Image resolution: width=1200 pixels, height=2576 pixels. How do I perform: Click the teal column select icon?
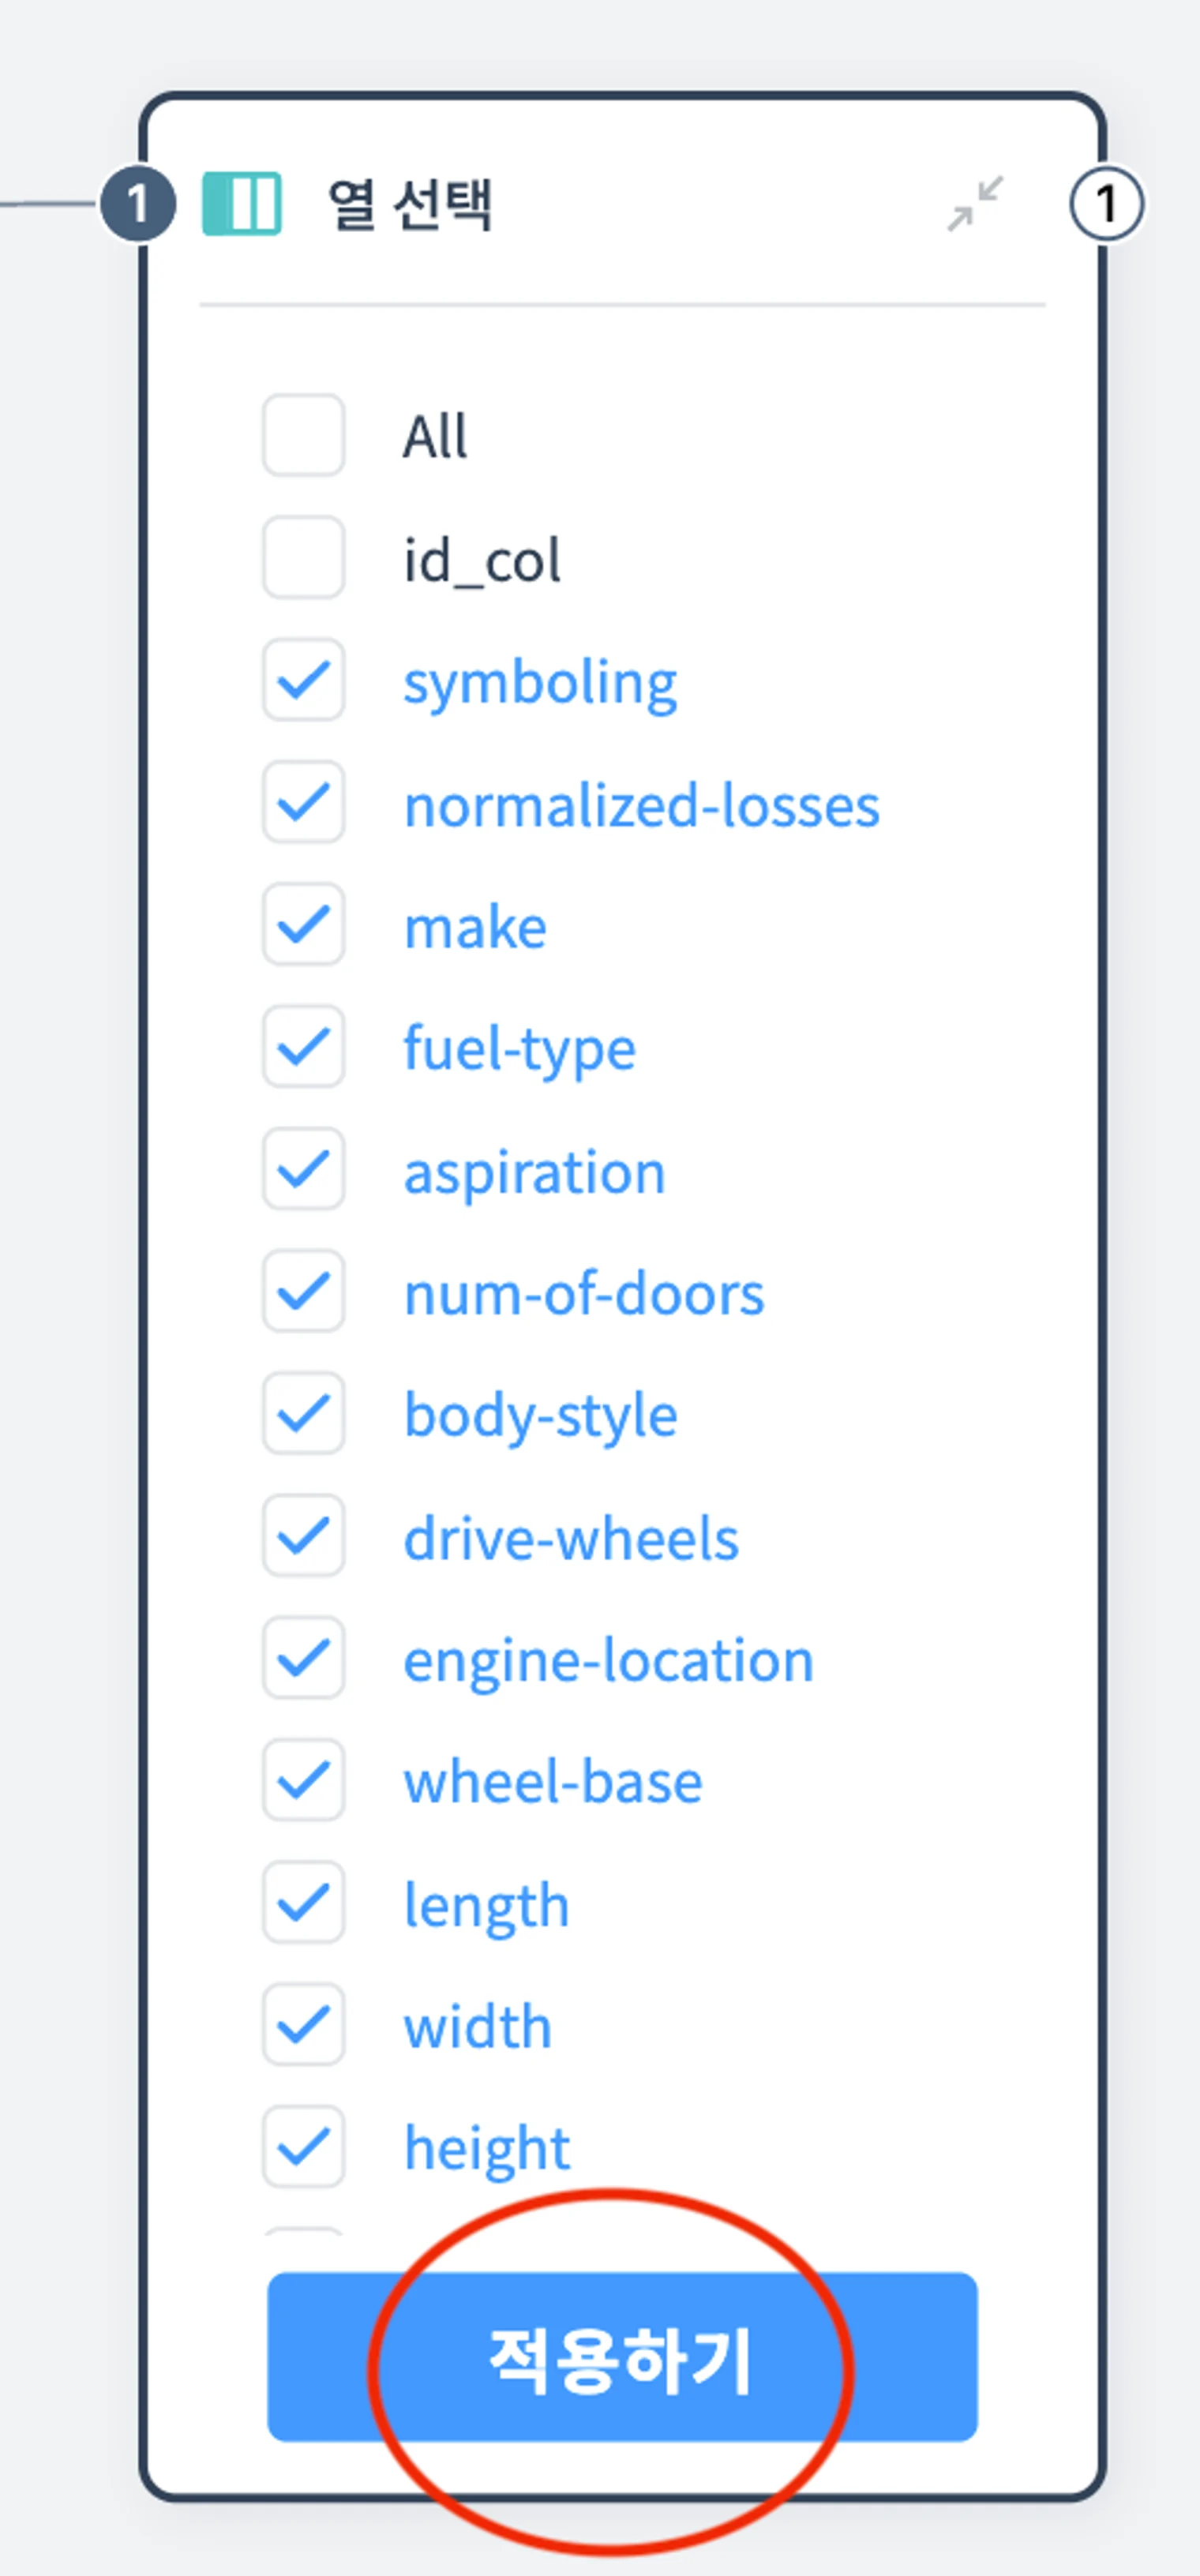point(242,204)
